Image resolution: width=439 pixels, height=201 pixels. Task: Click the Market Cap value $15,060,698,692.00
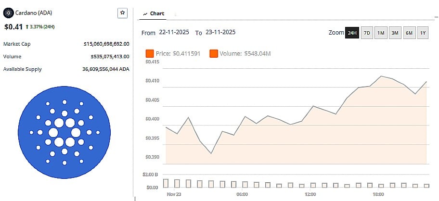(106, 44)
